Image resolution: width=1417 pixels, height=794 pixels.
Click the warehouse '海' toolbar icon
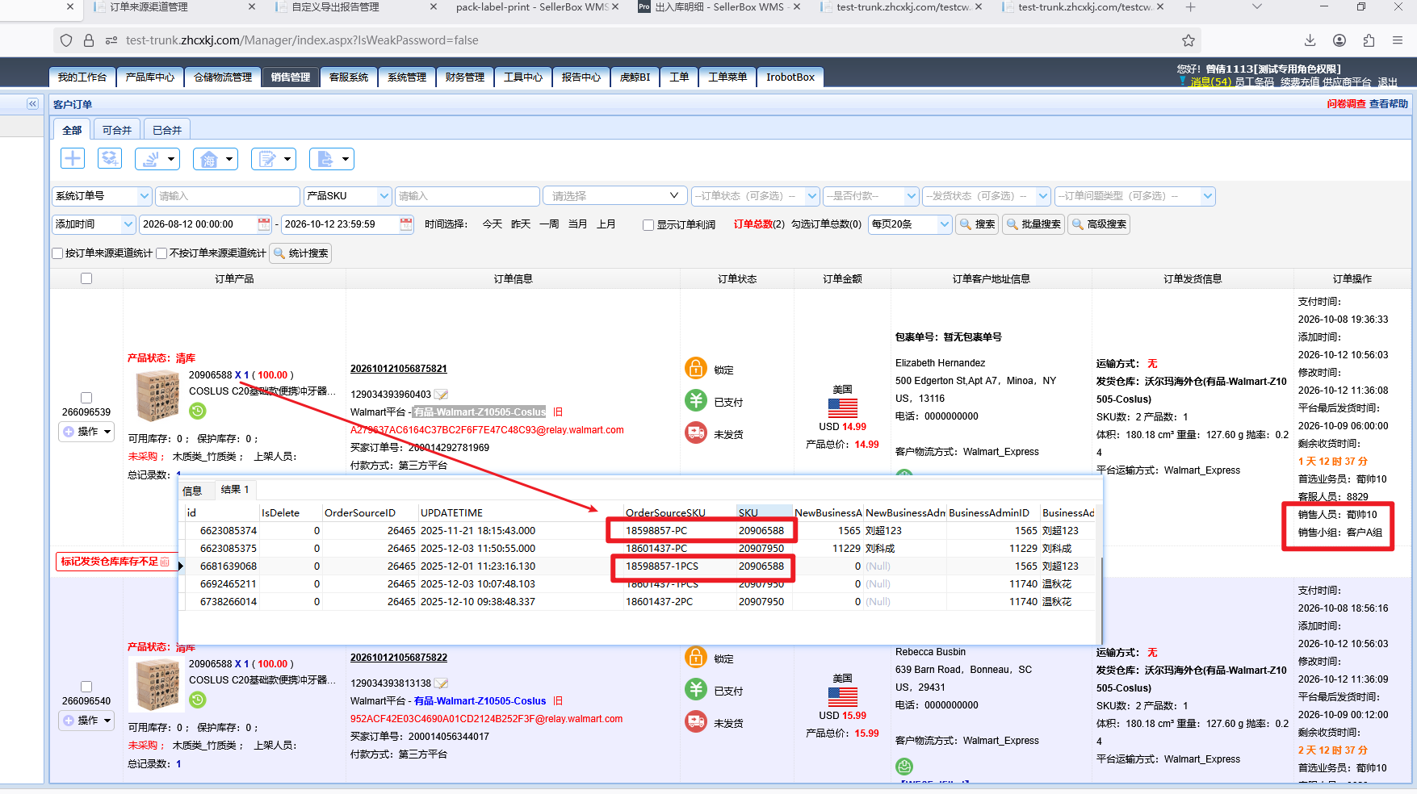(216, 159)
